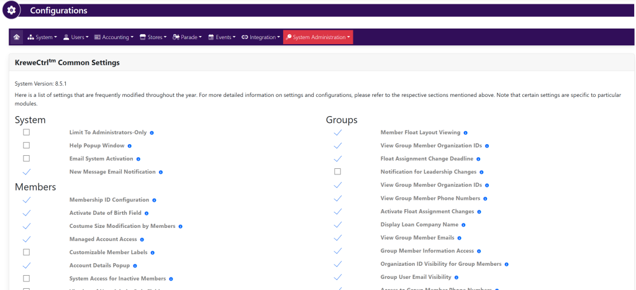Click the red System Administration button
636x290 pixels.
[x=318, y=37]
